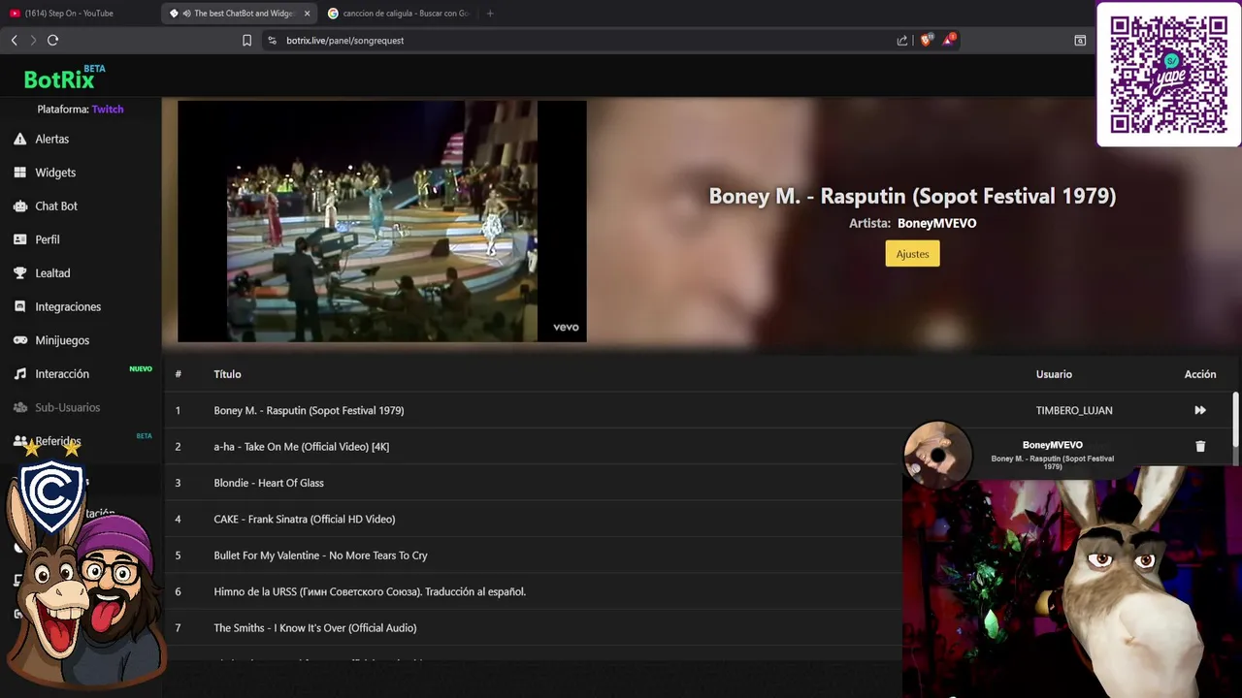1242x698 pixels.
Task: Click the Usuario column header
Action: click(x=1054, y=374)
